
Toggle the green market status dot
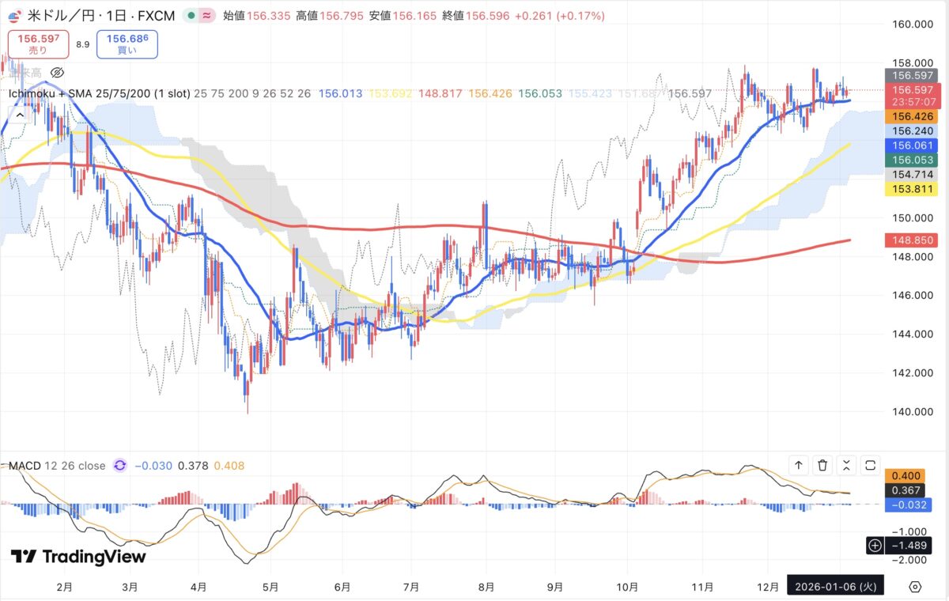[x=191, y=16]
